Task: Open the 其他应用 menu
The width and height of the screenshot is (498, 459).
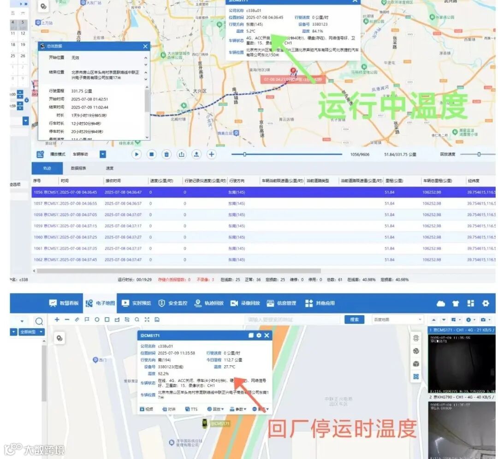Action: click(320, 303)
